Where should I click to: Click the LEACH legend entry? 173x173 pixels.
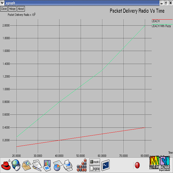(x=156, y=21)
